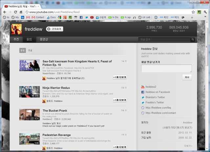The height and width of the screenshot is (152, 210).
Task: Open The Bucket Prank thumbnail
Action: [30, 115]
